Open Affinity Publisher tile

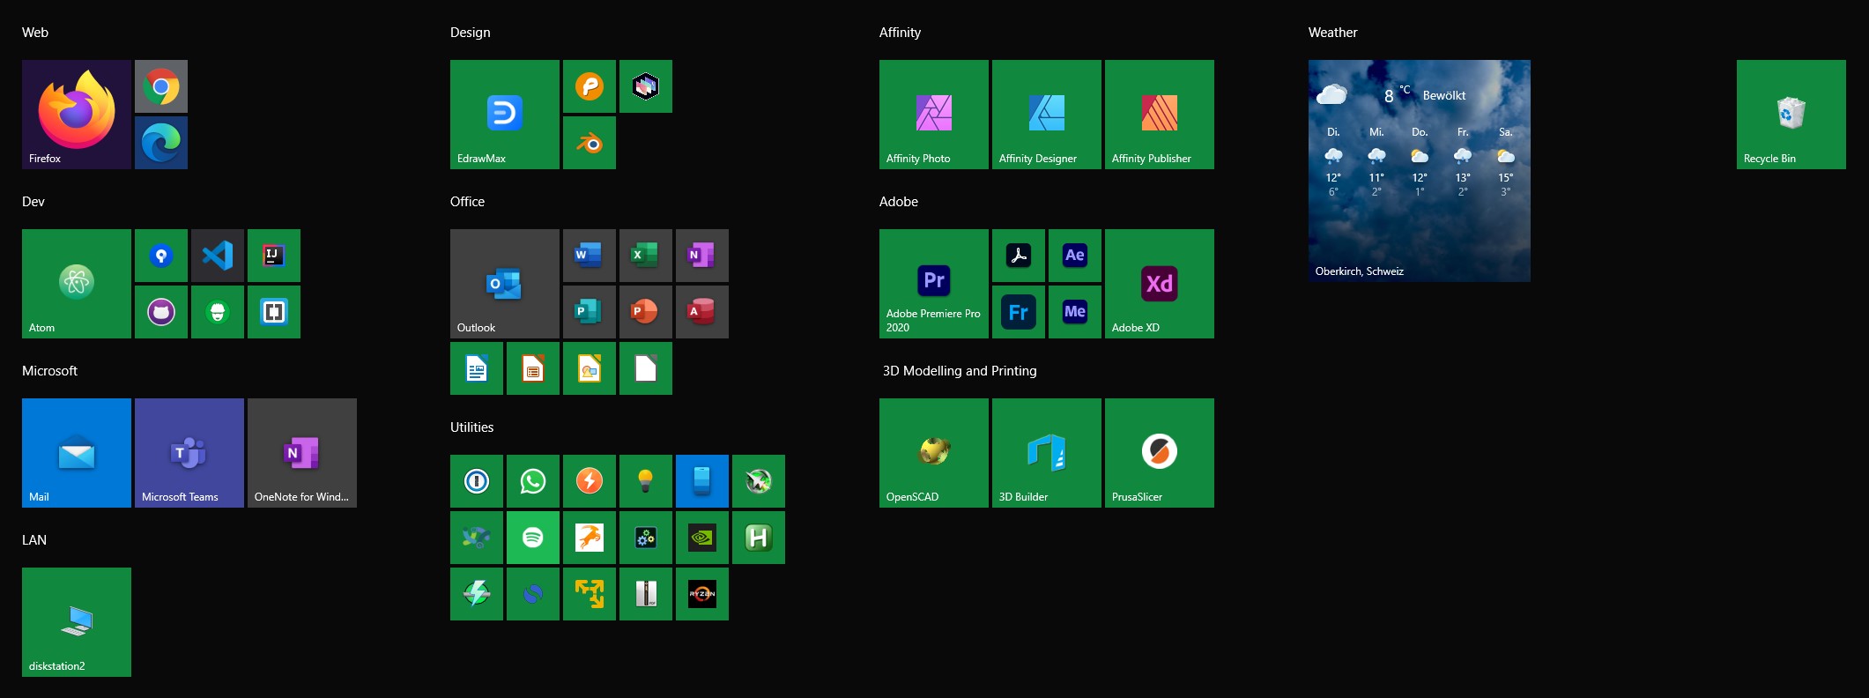pos(1160,115)
